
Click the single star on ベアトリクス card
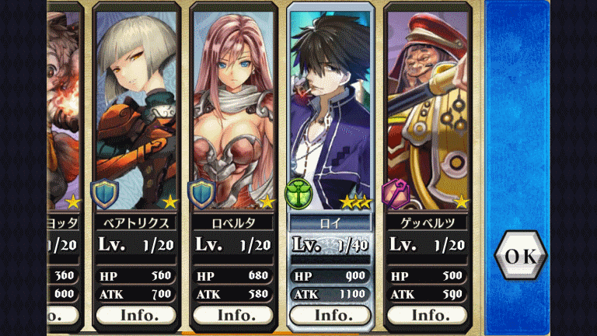tap(169, 202)
